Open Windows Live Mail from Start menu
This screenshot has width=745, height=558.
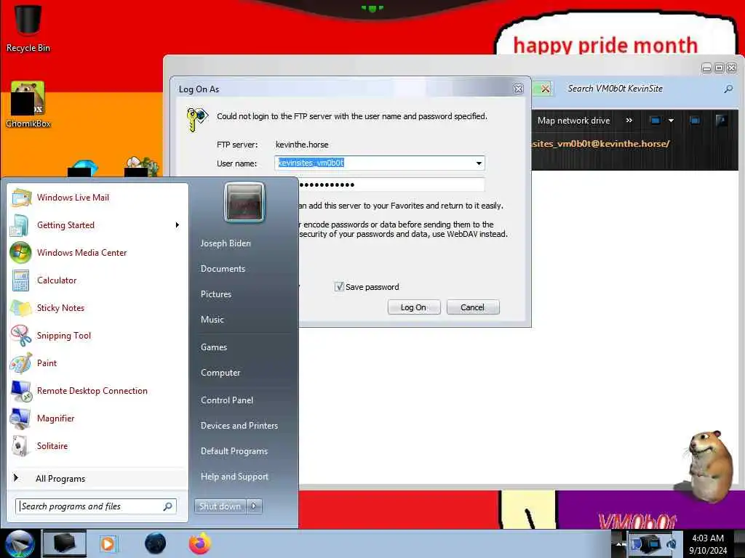click(x=97, y=198)
